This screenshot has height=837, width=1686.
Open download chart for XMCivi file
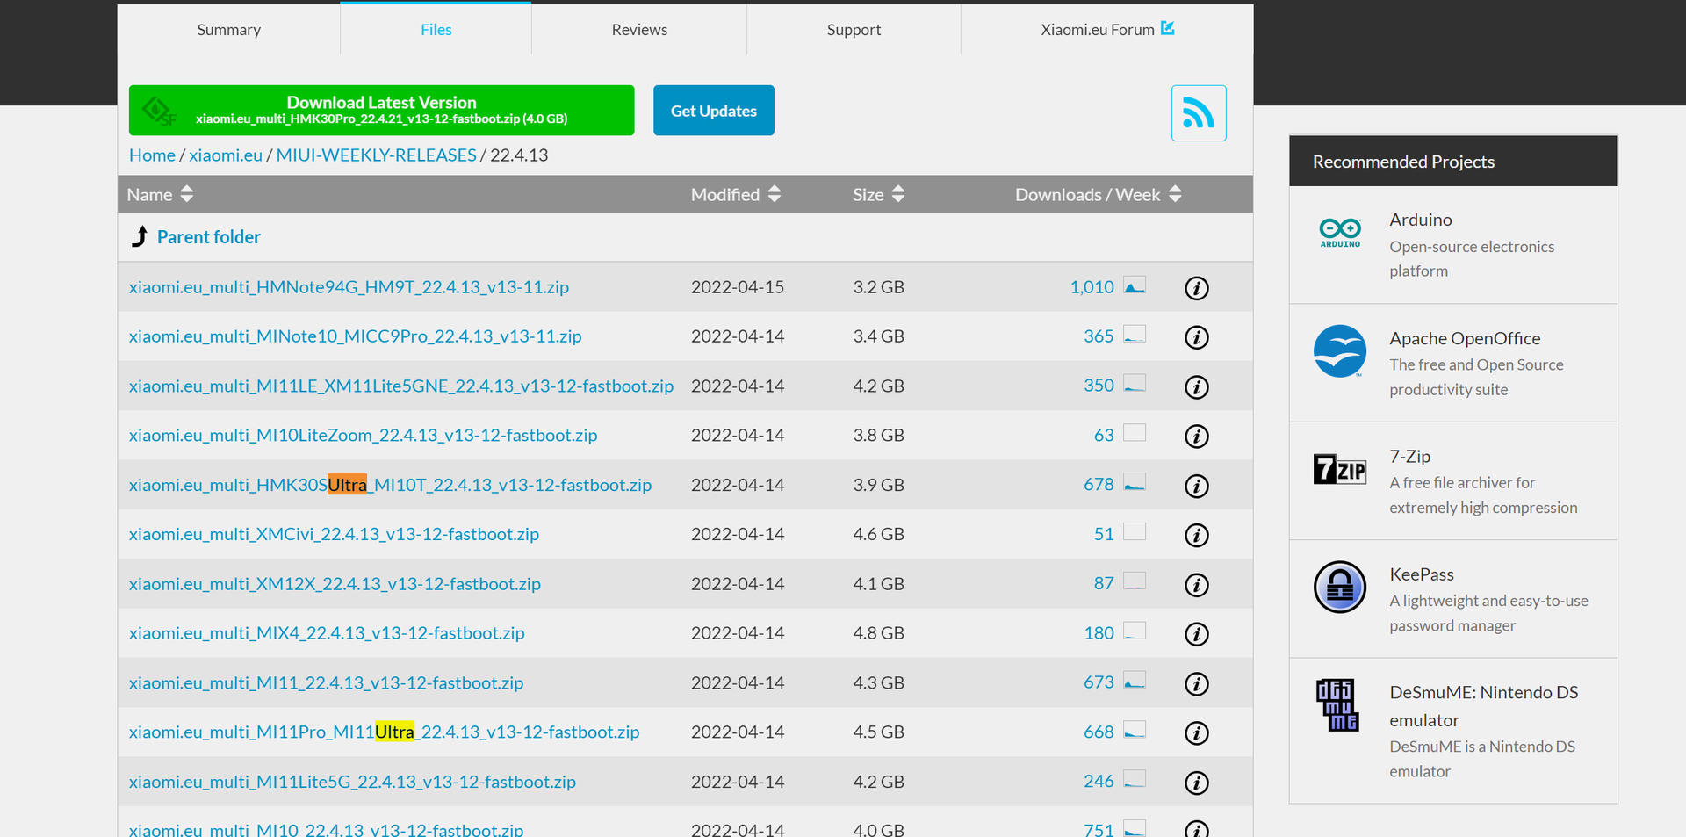click(x=1135, y=532)
